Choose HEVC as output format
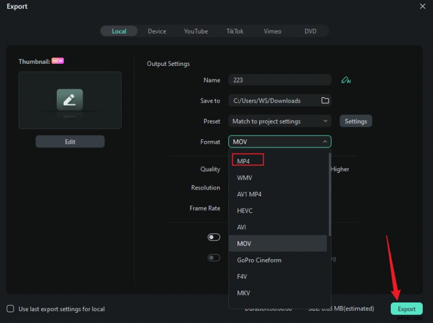Screen dimensions: 433x323 [x=245, y=210]
